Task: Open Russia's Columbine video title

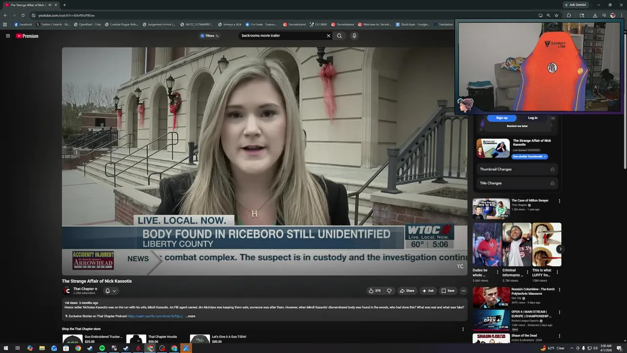Action: (x=533, y=291)
